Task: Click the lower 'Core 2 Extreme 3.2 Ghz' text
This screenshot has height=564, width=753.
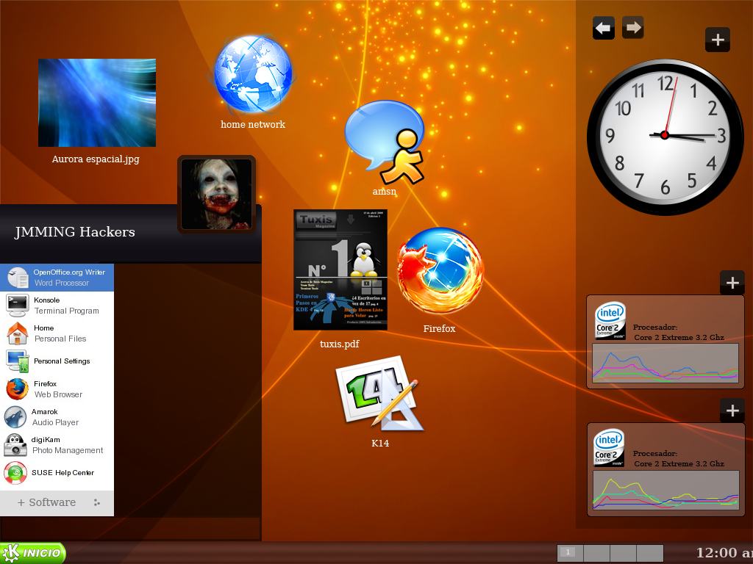Action: [679, 464]
